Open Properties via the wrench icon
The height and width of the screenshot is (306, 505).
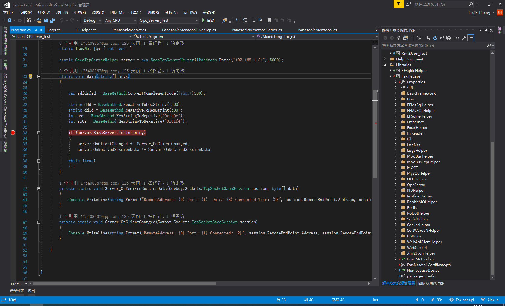pyautogui.click(x=464, y=38)
